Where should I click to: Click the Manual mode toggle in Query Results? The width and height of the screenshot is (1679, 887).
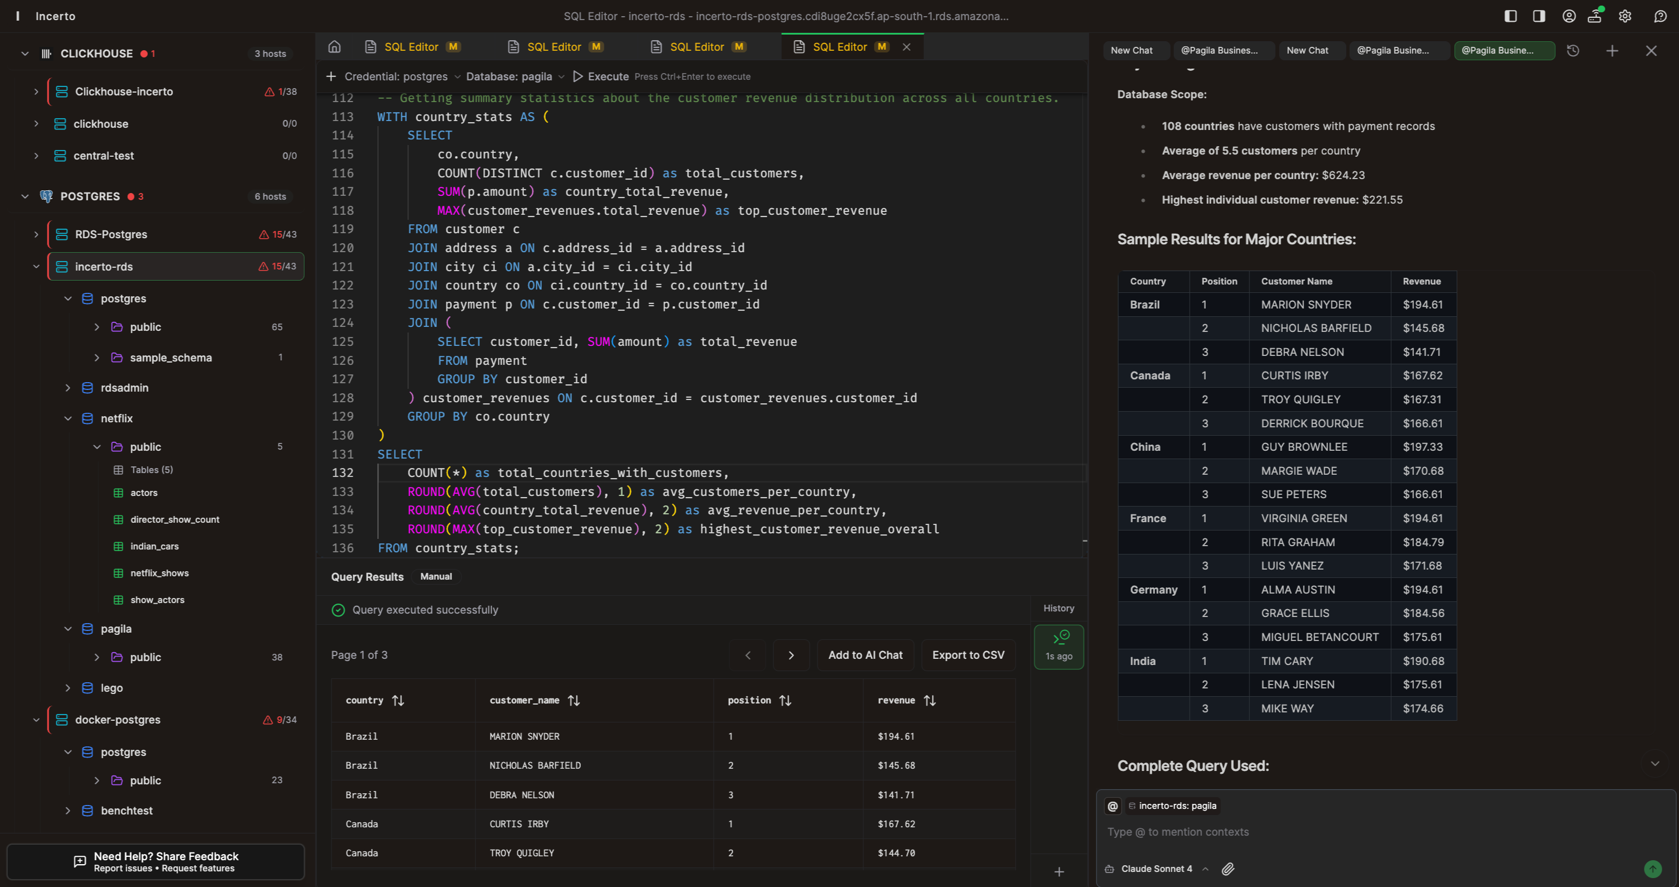coord(436,576)
